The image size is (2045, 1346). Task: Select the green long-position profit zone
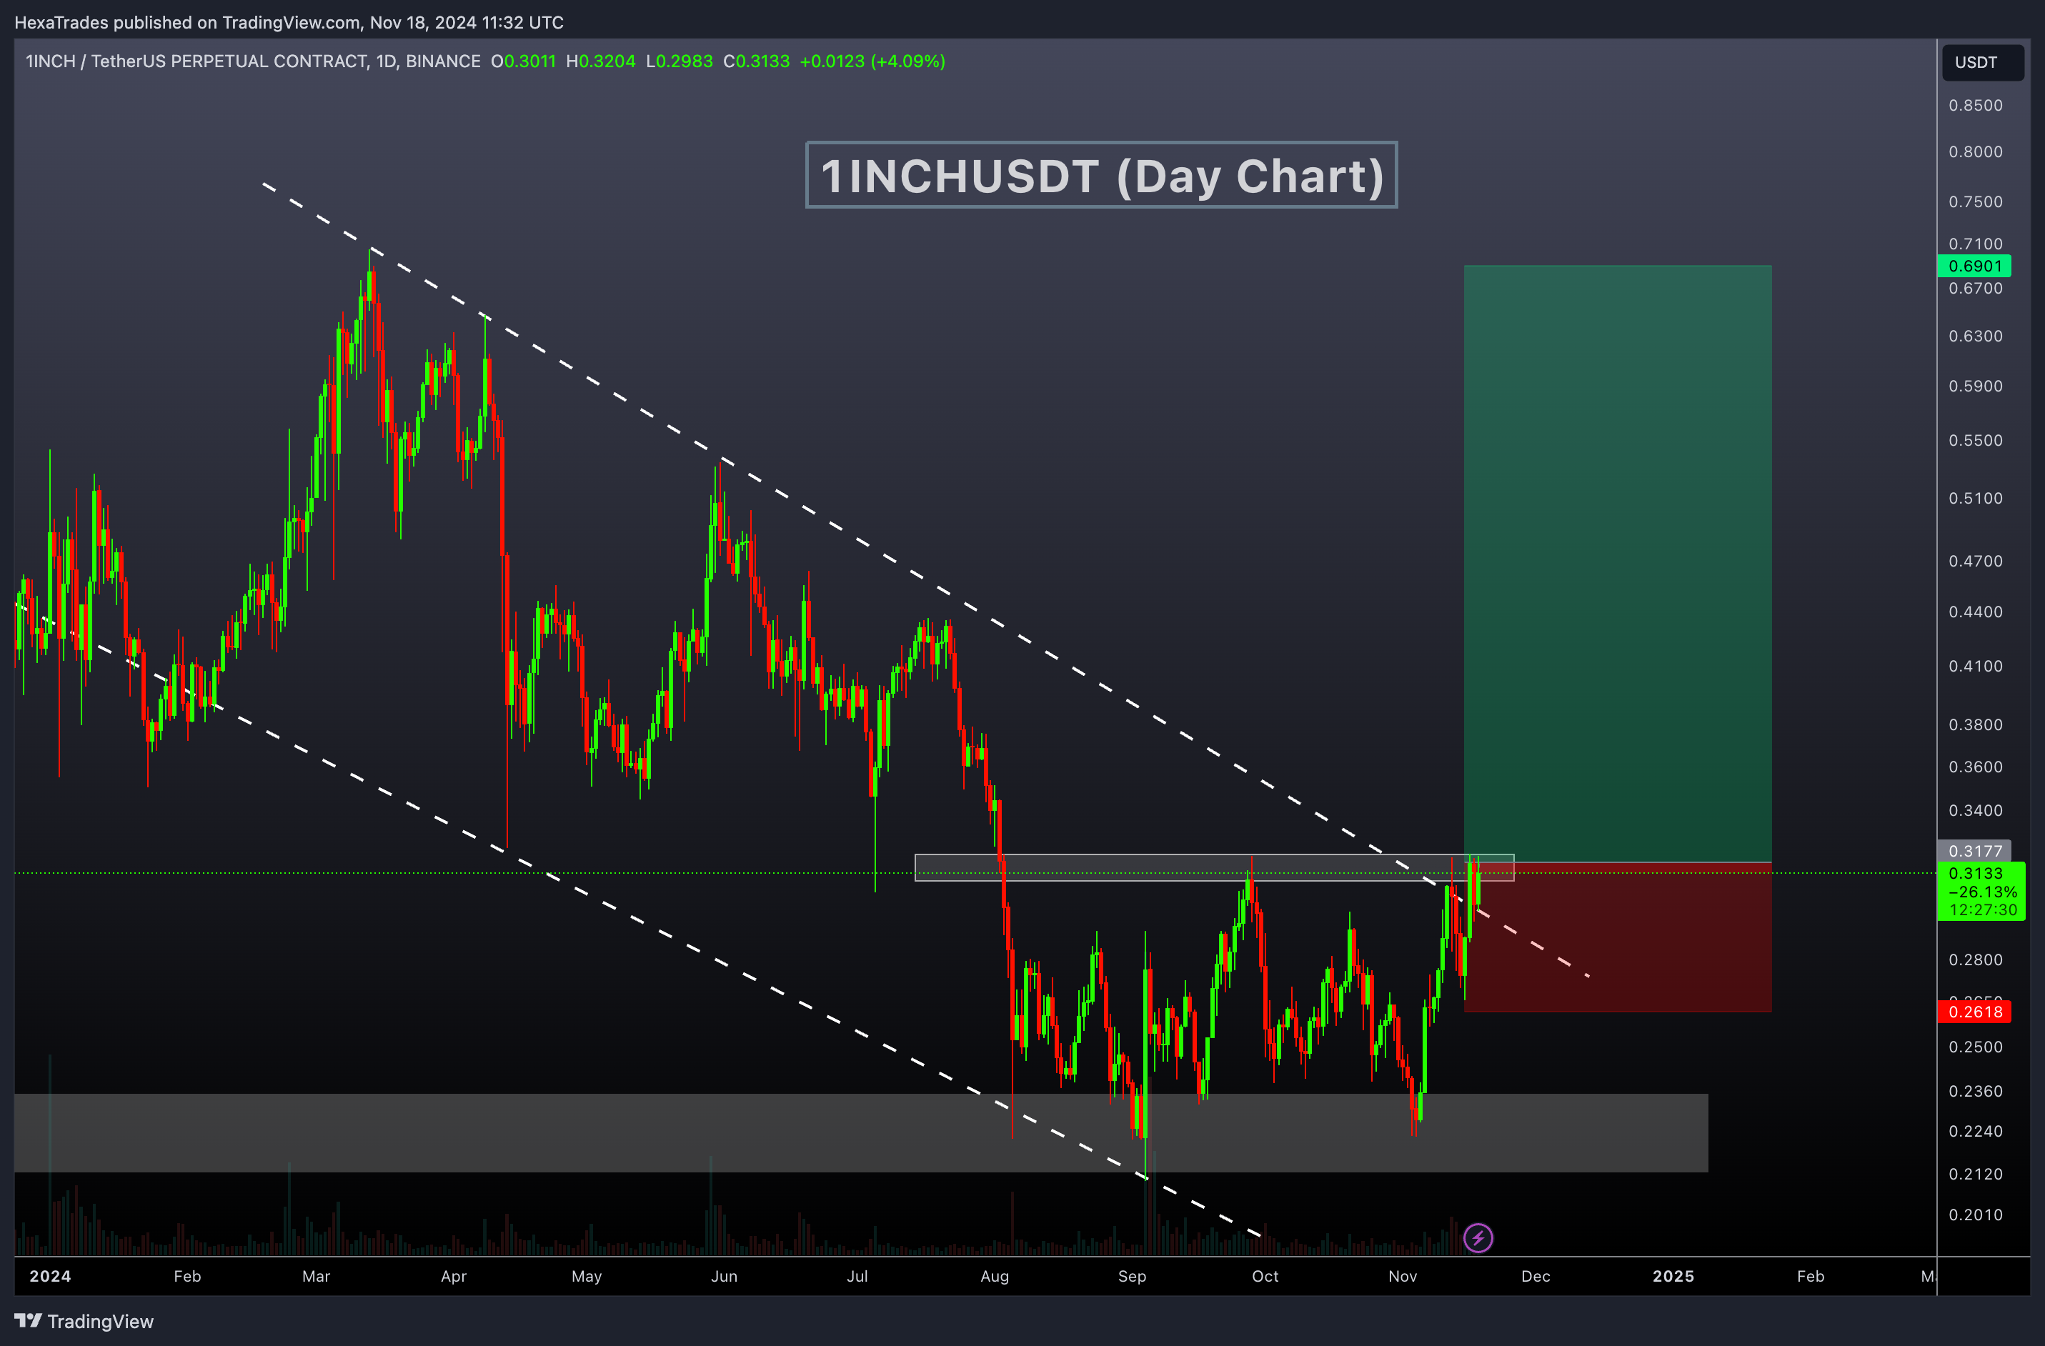[1617, 564]
